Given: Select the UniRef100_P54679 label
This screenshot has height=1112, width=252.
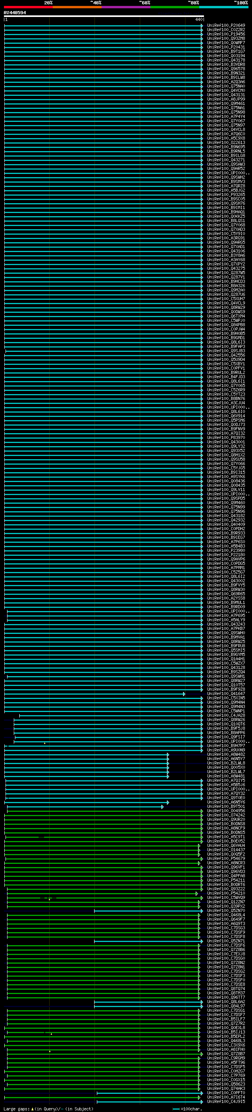Looking at the screenshot, I should coord(226,859).
